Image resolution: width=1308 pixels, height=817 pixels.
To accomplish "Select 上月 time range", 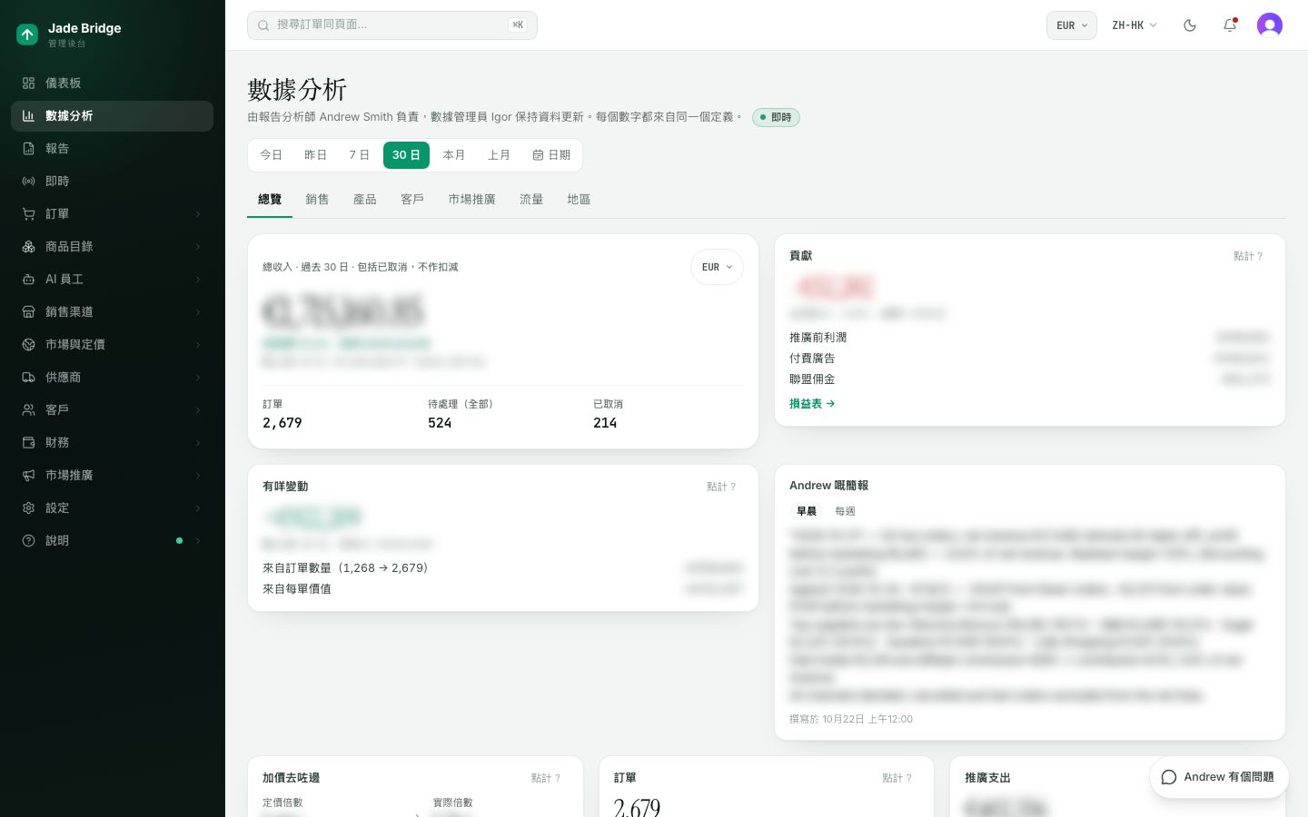I will tap(499, 155).
